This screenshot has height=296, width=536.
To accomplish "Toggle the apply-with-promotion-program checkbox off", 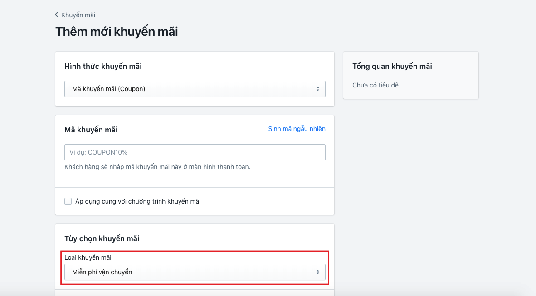I will tap(68, 201).
